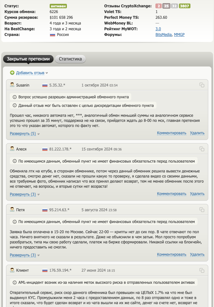The width and height of the screenshot is (214, 307).
Task: Click the age value '4 года и 3 месяца'
Action: [x=65, y=23]
